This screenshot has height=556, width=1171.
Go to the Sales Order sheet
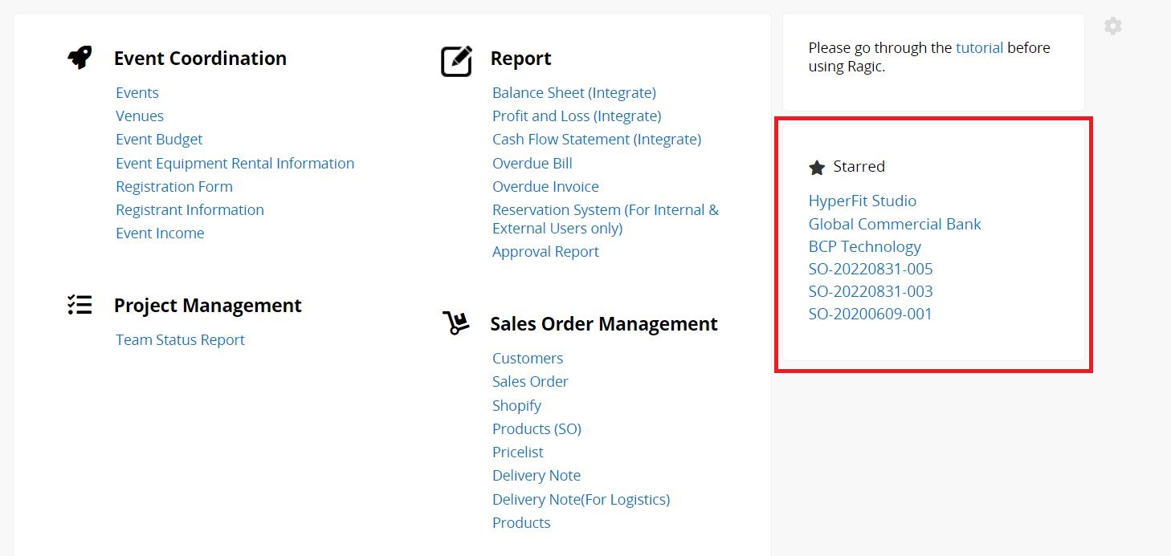[530, 382]
